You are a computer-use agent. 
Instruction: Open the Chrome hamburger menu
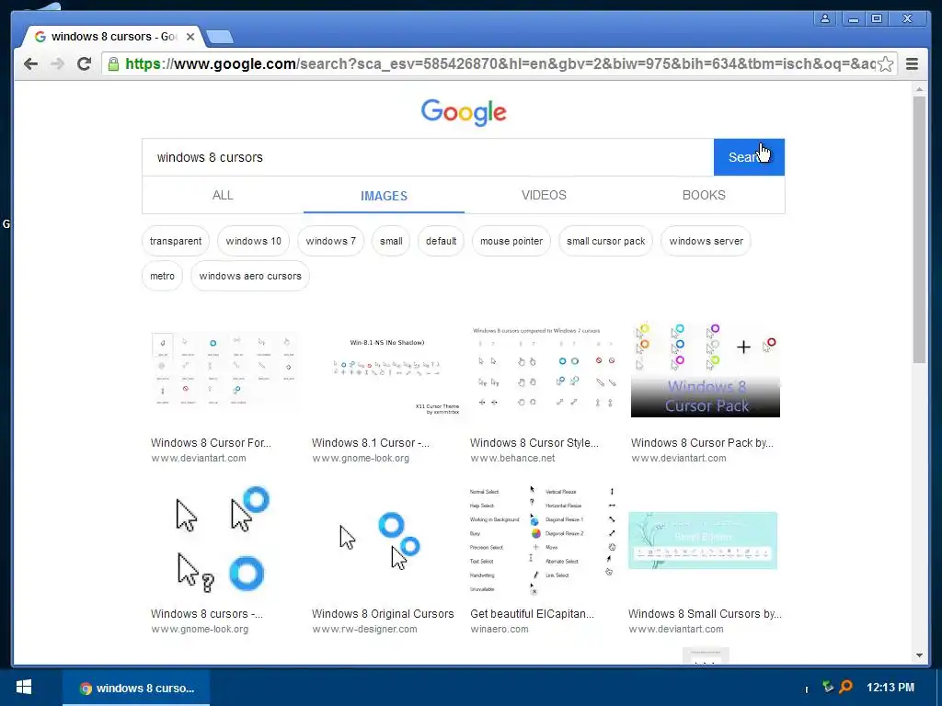[x=912, y=63]
